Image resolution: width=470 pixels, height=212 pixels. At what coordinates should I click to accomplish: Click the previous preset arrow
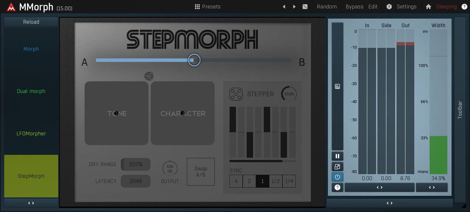coord(284,7)
